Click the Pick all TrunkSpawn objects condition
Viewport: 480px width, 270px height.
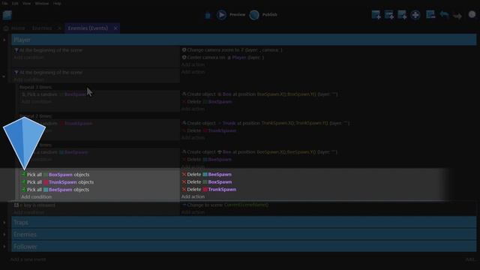click(x=57, y=182)
